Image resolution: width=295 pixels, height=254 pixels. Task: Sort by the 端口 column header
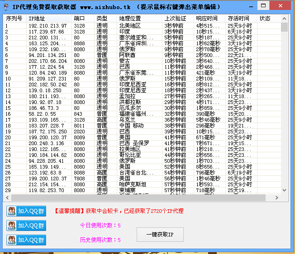(83, 19)
